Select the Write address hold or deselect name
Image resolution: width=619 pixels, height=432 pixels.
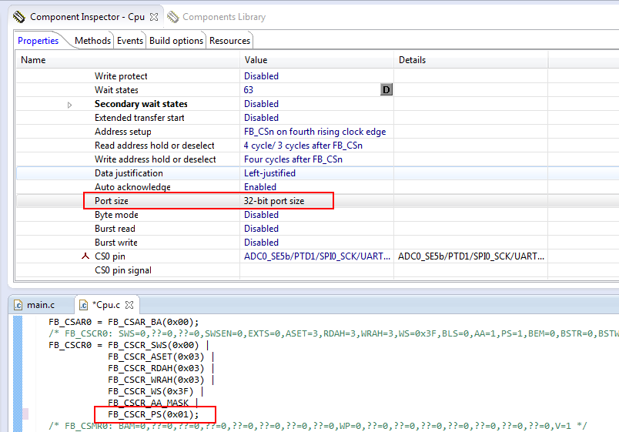(x=156, y=159)
